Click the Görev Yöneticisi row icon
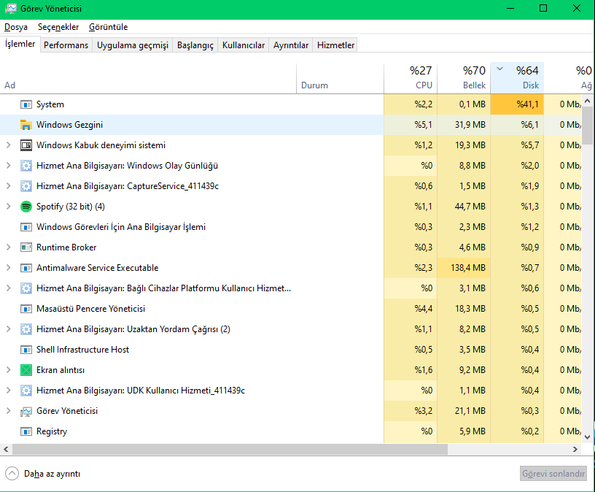595x492 pixels. (x=26, y=411)
